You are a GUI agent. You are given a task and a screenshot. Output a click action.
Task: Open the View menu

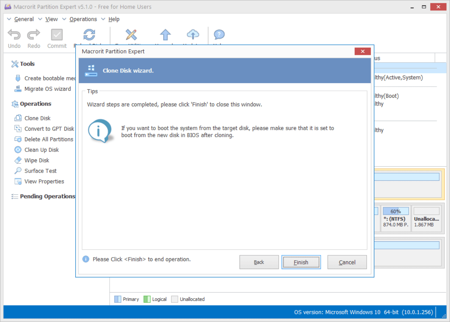point(51,19)
